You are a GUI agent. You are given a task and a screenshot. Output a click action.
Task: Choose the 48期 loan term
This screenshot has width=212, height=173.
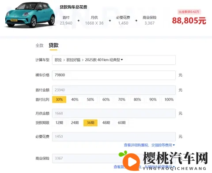pos(106,123)
